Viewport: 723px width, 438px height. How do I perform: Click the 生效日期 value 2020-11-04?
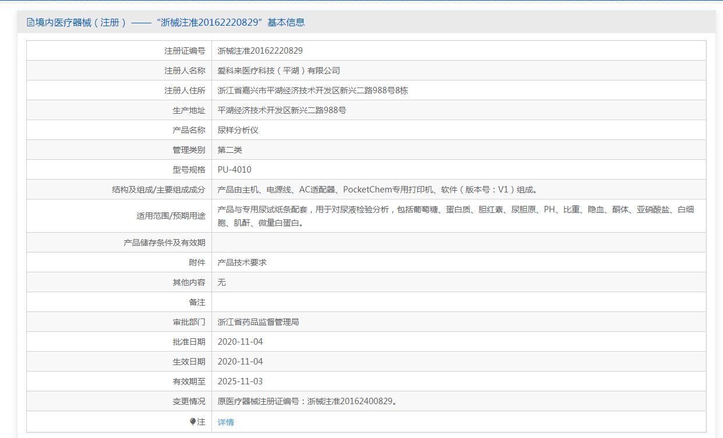point(240,362)
